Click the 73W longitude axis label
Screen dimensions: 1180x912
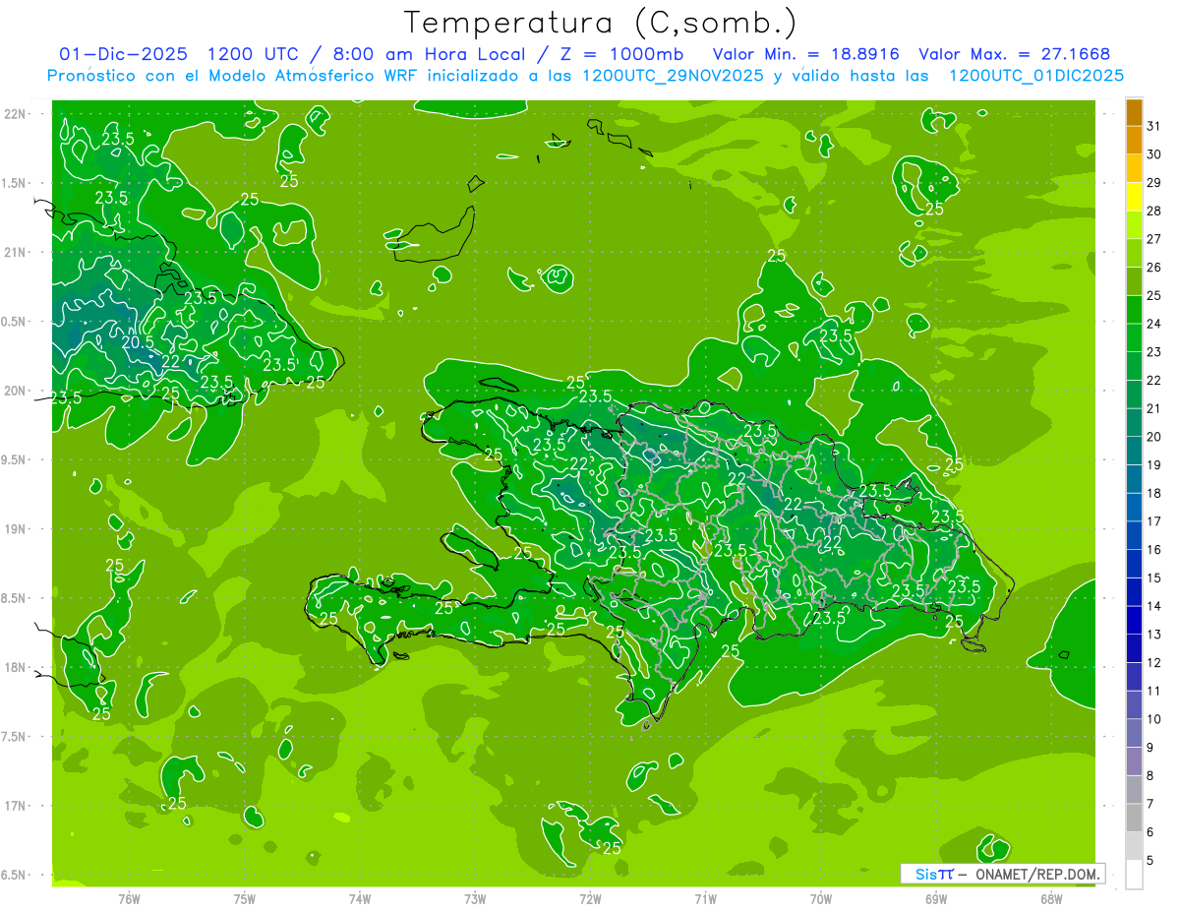pos(475,899)
